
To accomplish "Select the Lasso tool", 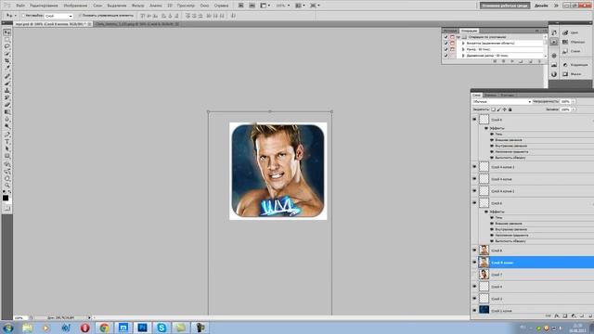I will pyautogui.click(x=6, y=47).
